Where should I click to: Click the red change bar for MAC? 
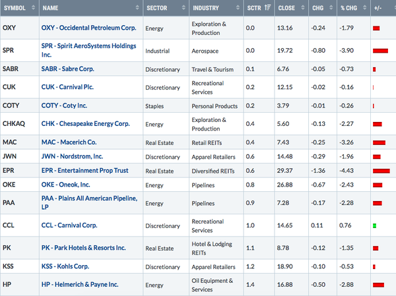click(x=379, y=142)
